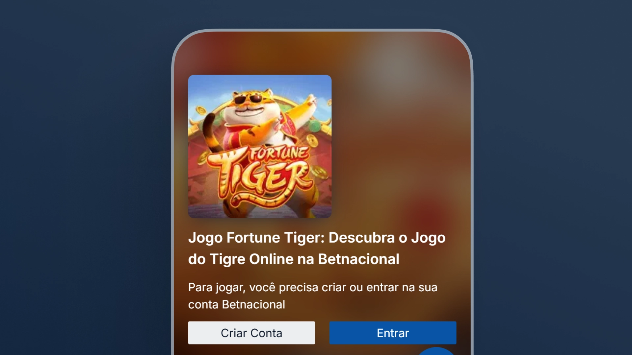The image size is (632, 355).
Task: Select the Jogo Fortune Tiger heading
Action: click(317, 248)
